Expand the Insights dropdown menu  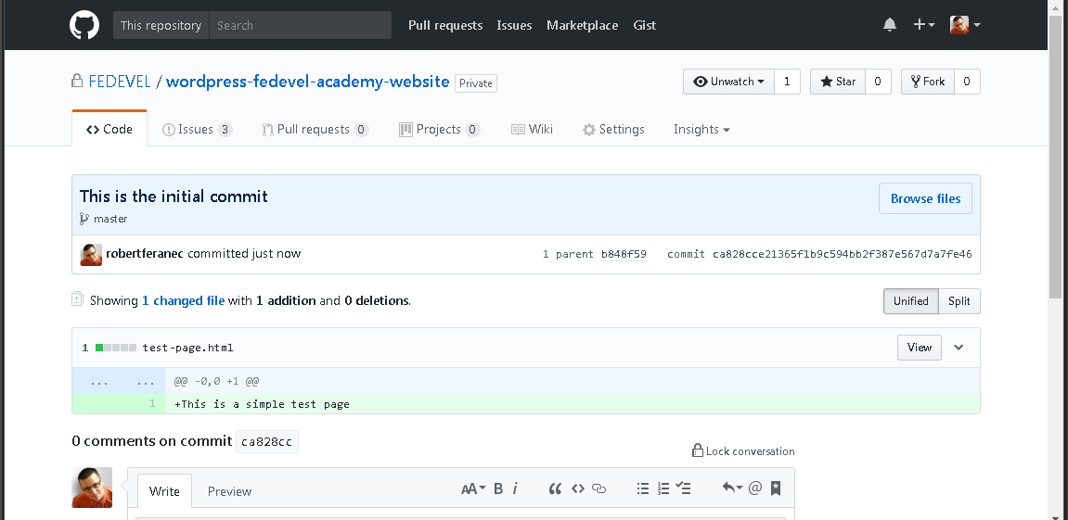[701, 130]
